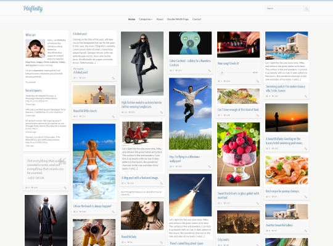The width and height of the screenshot is (333, 246).
Task: Click permalink icon on 'Life on the beach' card
Action: (x=113, y=212)
